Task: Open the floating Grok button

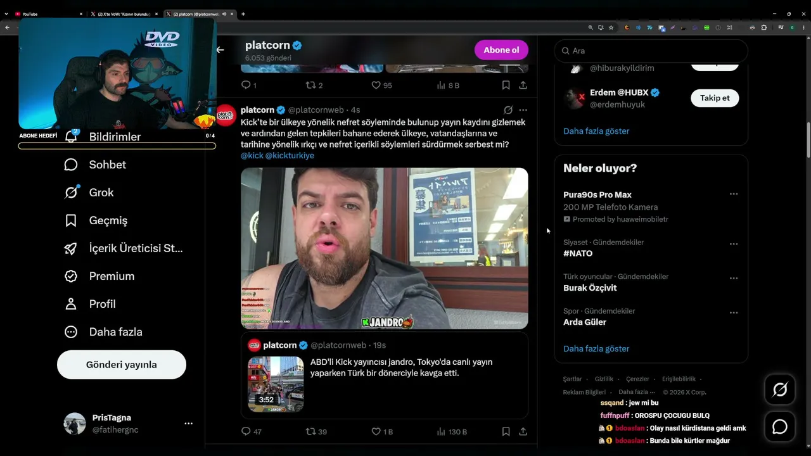Action: (780, 390)
